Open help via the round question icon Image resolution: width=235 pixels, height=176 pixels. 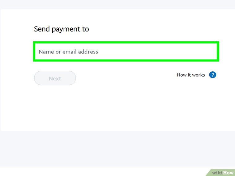pos(212,75)
